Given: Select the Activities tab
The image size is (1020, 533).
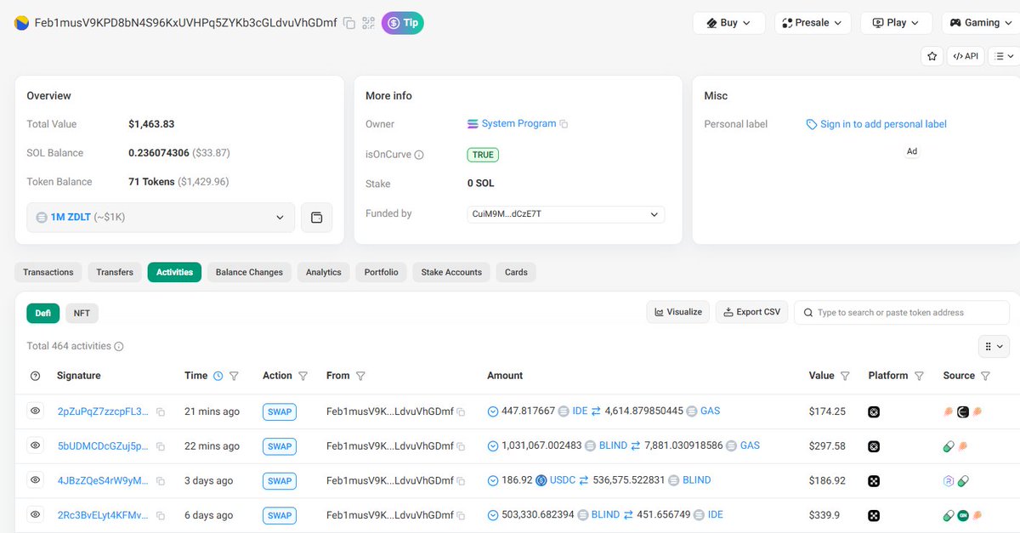Looking at the screenshot, I should 174,272.
